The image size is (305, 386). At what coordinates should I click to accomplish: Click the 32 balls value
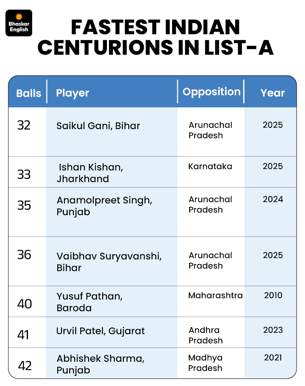click(24, 125)
